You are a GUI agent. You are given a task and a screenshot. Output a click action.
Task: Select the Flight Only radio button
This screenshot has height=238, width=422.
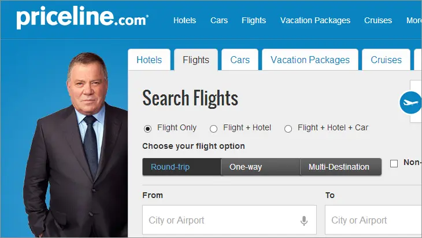[147, 129]
